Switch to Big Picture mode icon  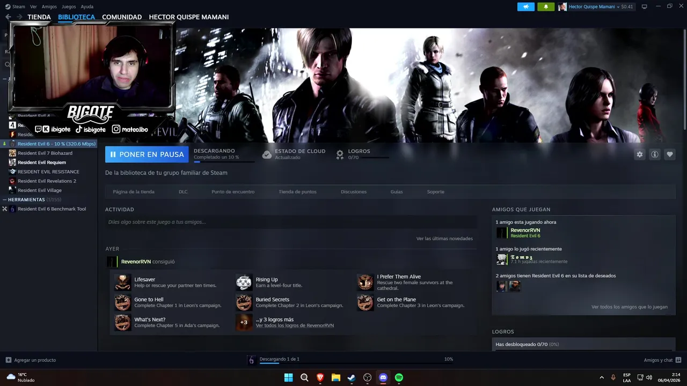(x=644, y=6)
